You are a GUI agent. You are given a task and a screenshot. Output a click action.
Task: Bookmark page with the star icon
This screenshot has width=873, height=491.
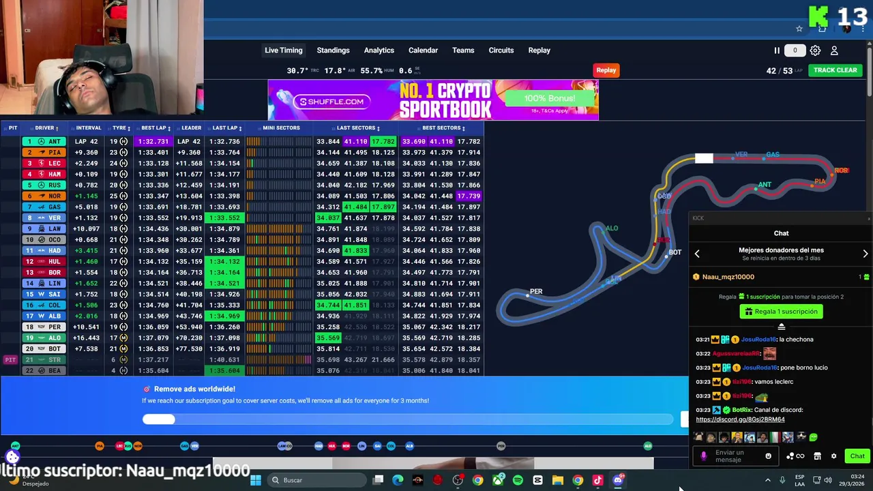pyautogui.click(x=799, y=29)
